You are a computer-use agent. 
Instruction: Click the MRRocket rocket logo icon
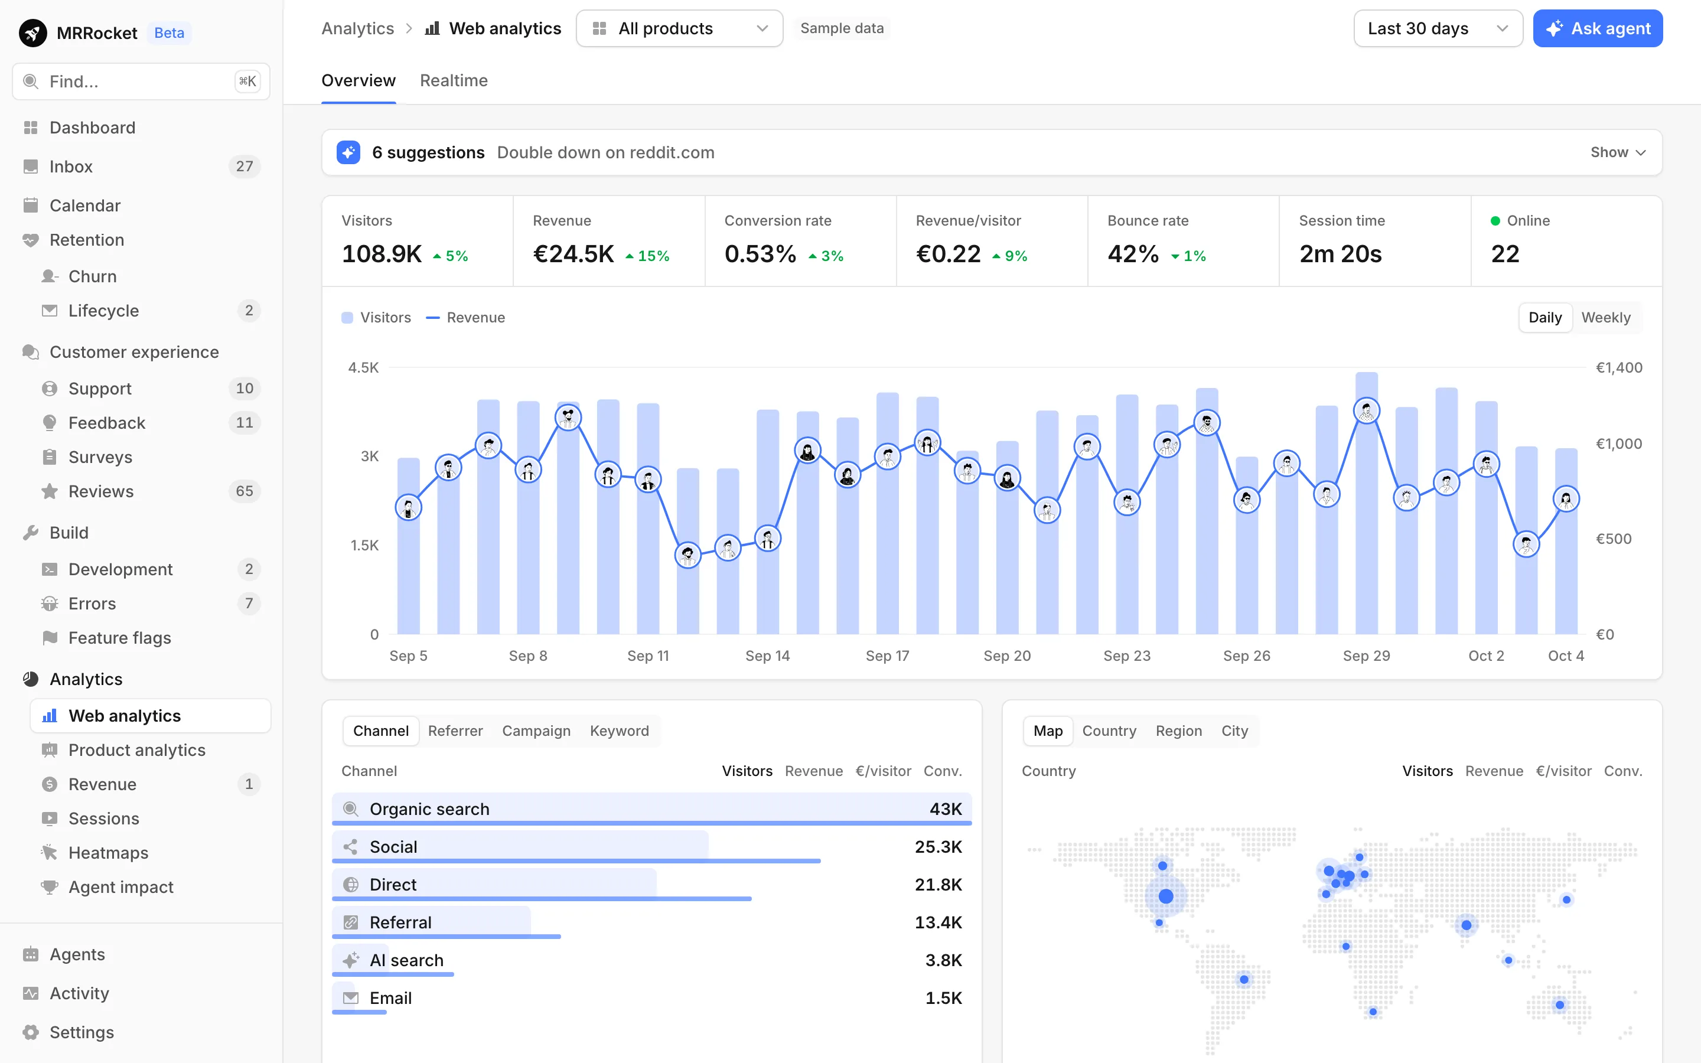click(x=32, y=32)
